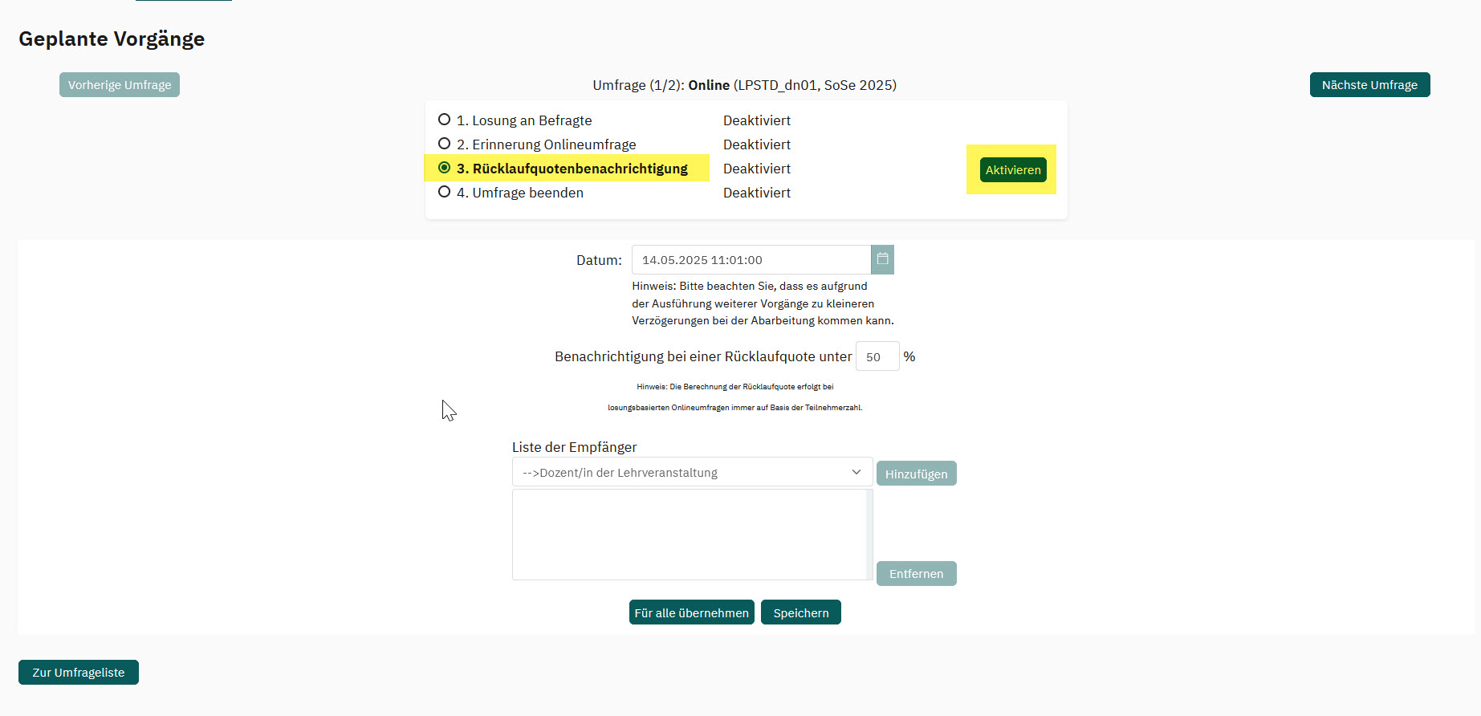Select radio '2. Erinnerung Onlineumfrage'
The width and height of the screenshot is (1481, 716).
(x=444, y=144)
